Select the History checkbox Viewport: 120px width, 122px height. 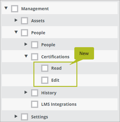35,93
